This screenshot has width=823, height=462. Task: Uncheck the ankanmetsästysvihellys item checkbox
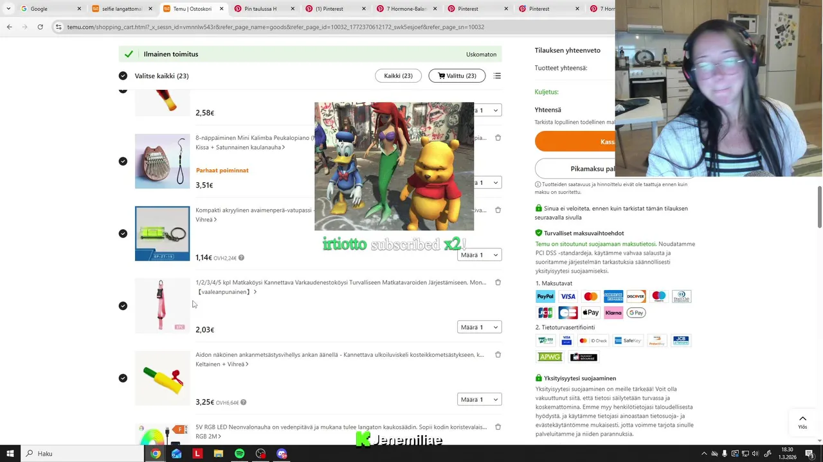pos(123,378)
